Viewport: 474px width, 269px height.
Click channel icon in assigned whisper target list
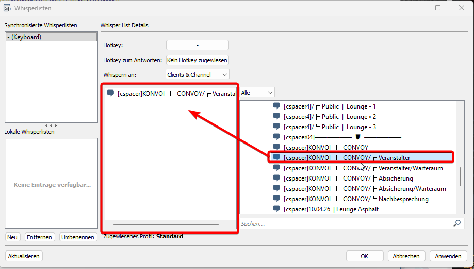point(110,93)
